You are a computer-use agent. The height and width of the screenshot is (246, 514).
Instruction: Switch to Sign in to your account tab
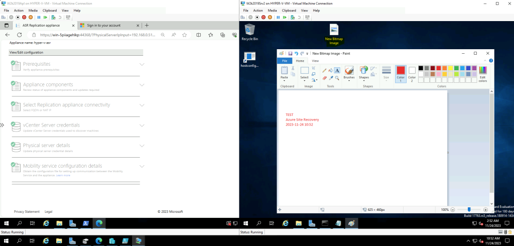pos(103,25)
